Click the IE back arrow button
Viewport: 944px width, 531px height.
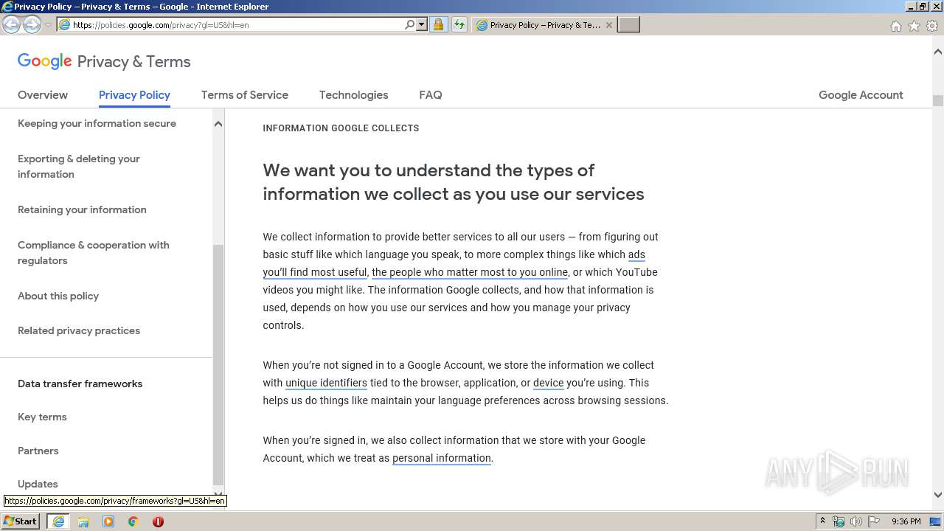click(12, 24)
